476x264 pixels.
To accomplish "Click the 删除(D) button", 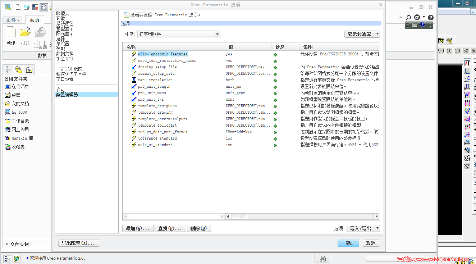I will (199, 228).
